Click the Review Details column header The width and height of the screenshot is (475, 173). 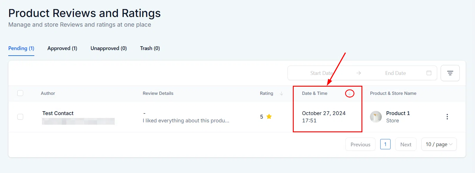158,93
